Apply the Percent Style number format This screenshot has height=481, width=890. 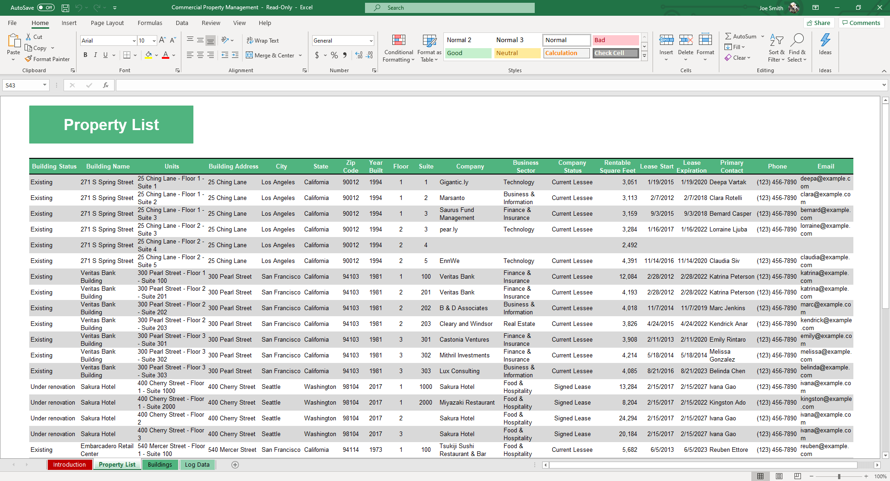[333, 55]
